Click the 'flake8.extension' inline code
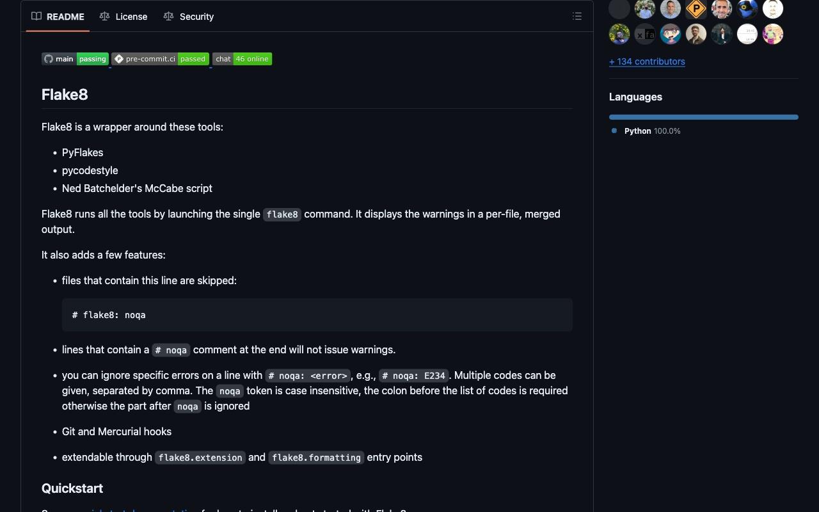This screenshot has width=819, height=512. [200, 458]
